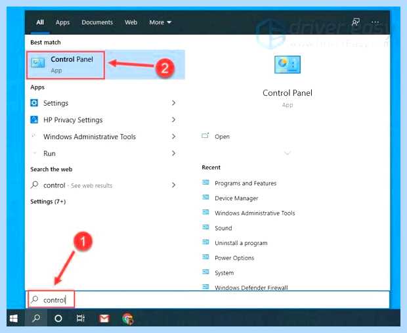Click the Settings (7+) heading

tap(48, 202)
